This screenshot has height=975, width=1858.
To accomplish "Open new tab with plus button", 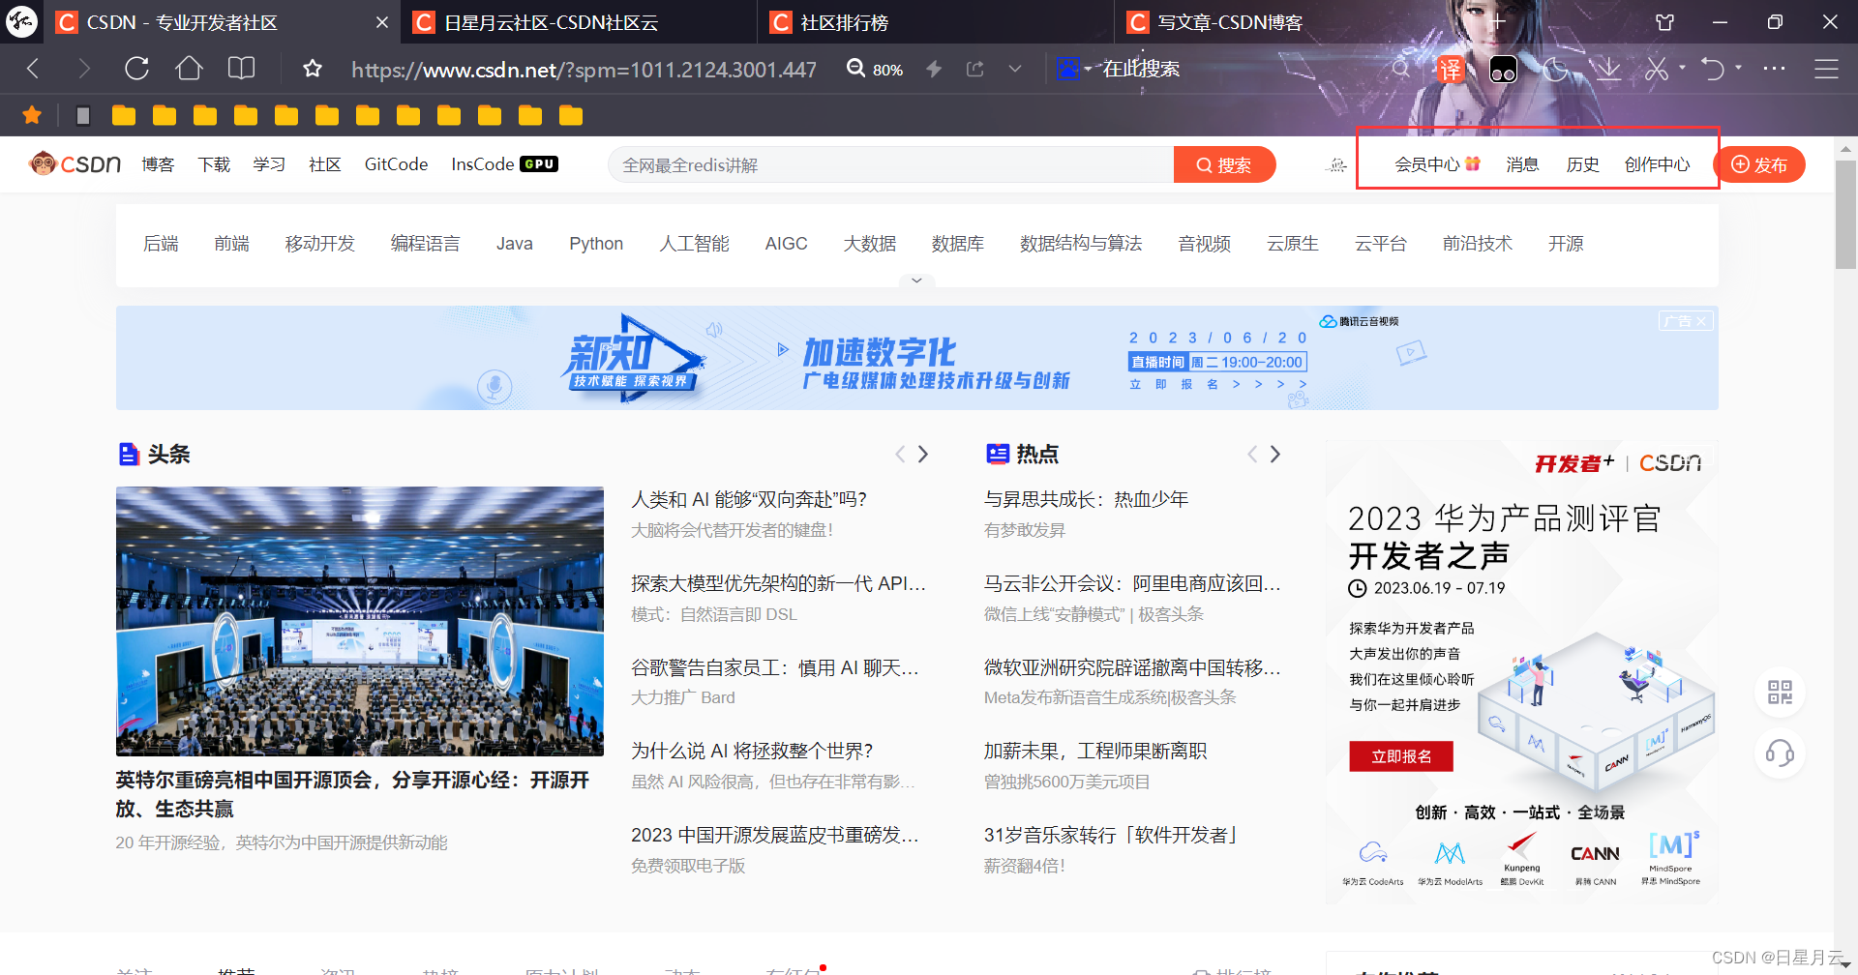I will (1498, 21).
